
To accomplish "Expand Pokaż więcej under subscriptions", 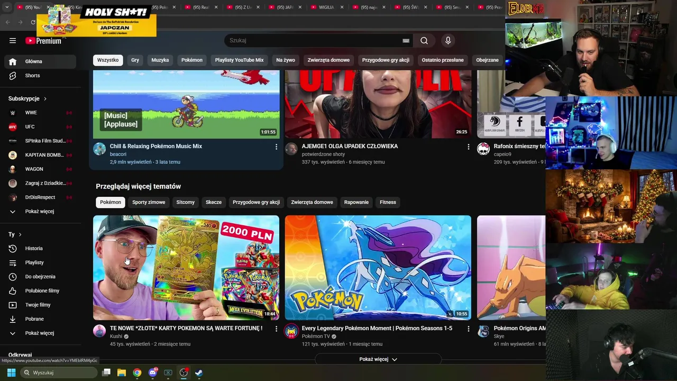I will 40,212.
